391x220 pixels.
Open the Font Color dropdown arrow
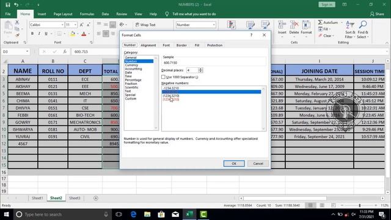[89, 34]
